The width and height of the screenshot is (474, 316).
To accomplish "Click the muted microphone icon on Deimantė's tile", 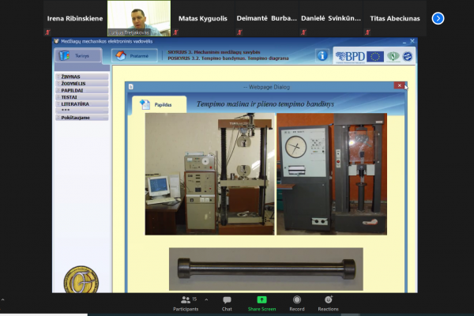I will (x=239, y=32).
